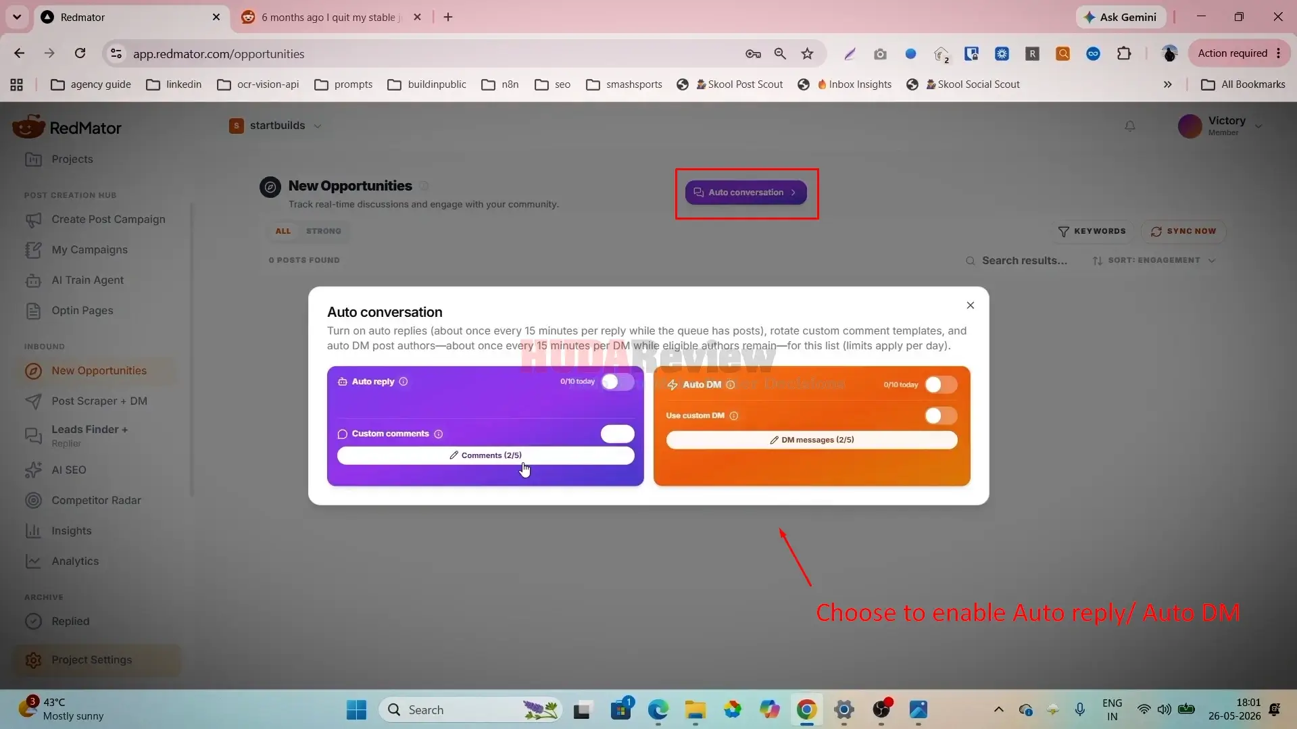Click the AI SEO sparkle icon

pos(33,470)
